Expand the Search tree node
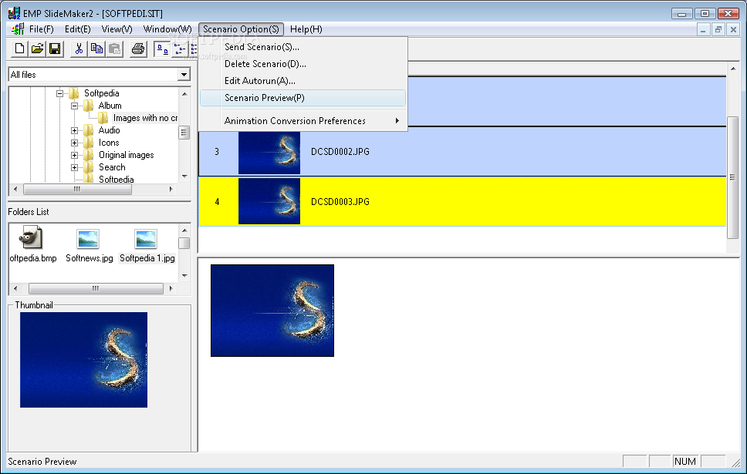This screenshot has width=747, height=474. (74, 167)
